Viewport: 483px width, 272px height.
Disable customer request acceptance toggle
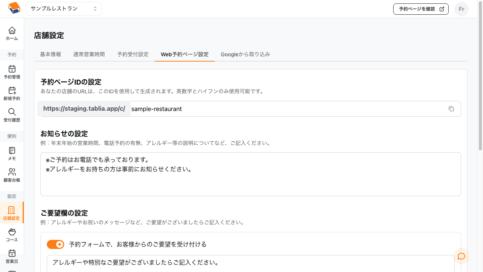[x=55, y=244]
